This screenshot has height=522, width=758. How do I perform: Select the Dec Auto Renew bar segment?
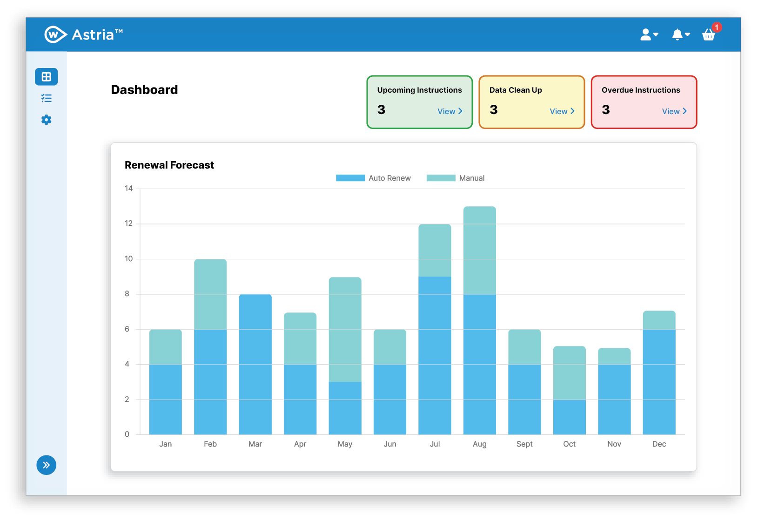(x=659, y=382)
